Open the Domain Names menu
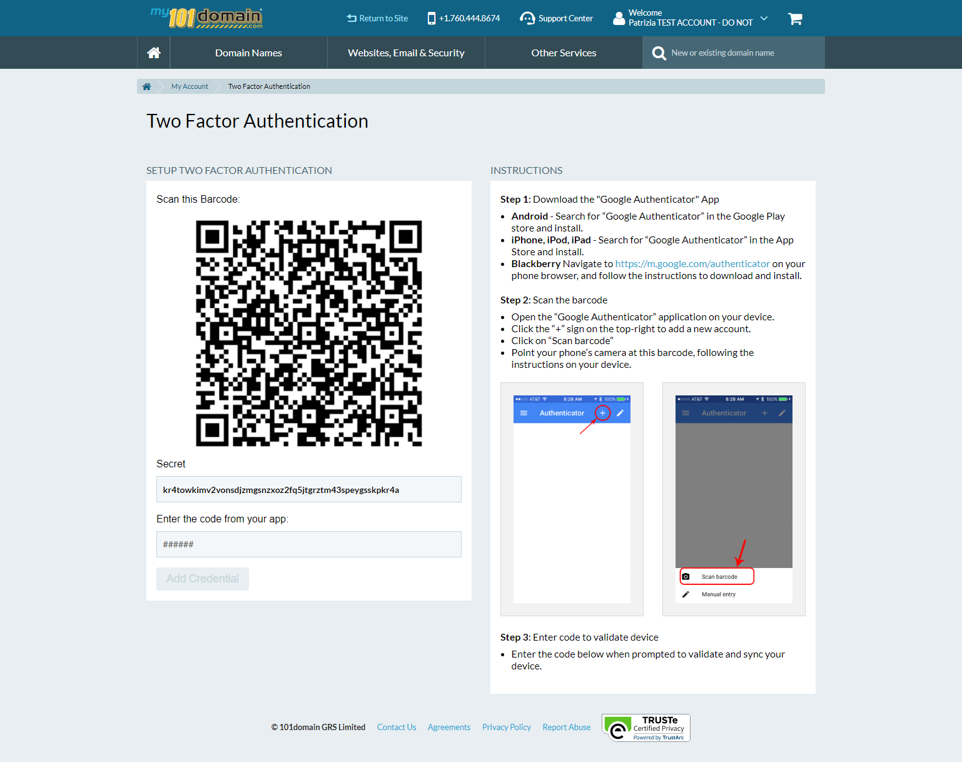 248,53
